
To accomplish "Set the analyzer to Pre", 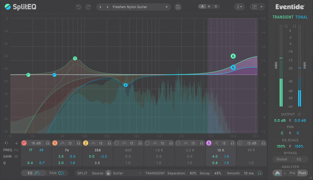I will tap(292, 173).
